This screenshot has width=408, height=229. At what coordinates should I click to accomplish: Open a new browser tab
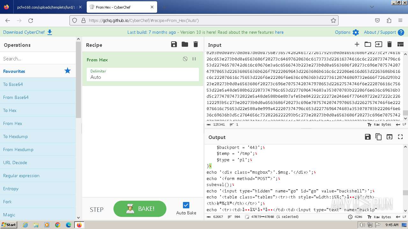click(164, 7)
